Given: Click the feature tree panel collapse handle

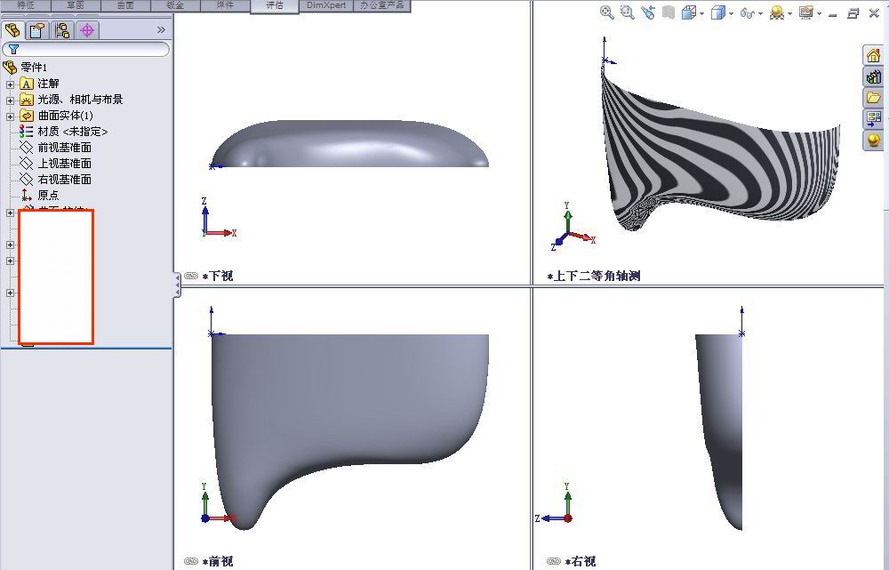Looking at the screenshot, I should click(x=177, y=285).
